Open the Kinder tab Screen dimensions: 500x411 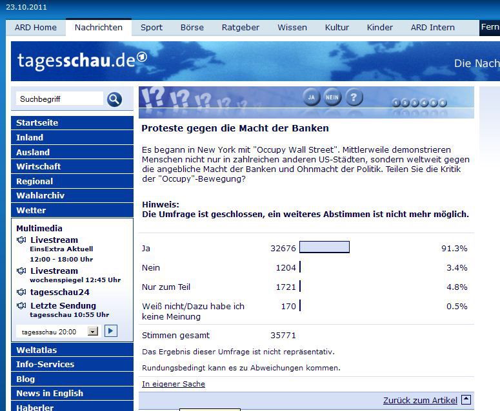(x=380, y=28)
